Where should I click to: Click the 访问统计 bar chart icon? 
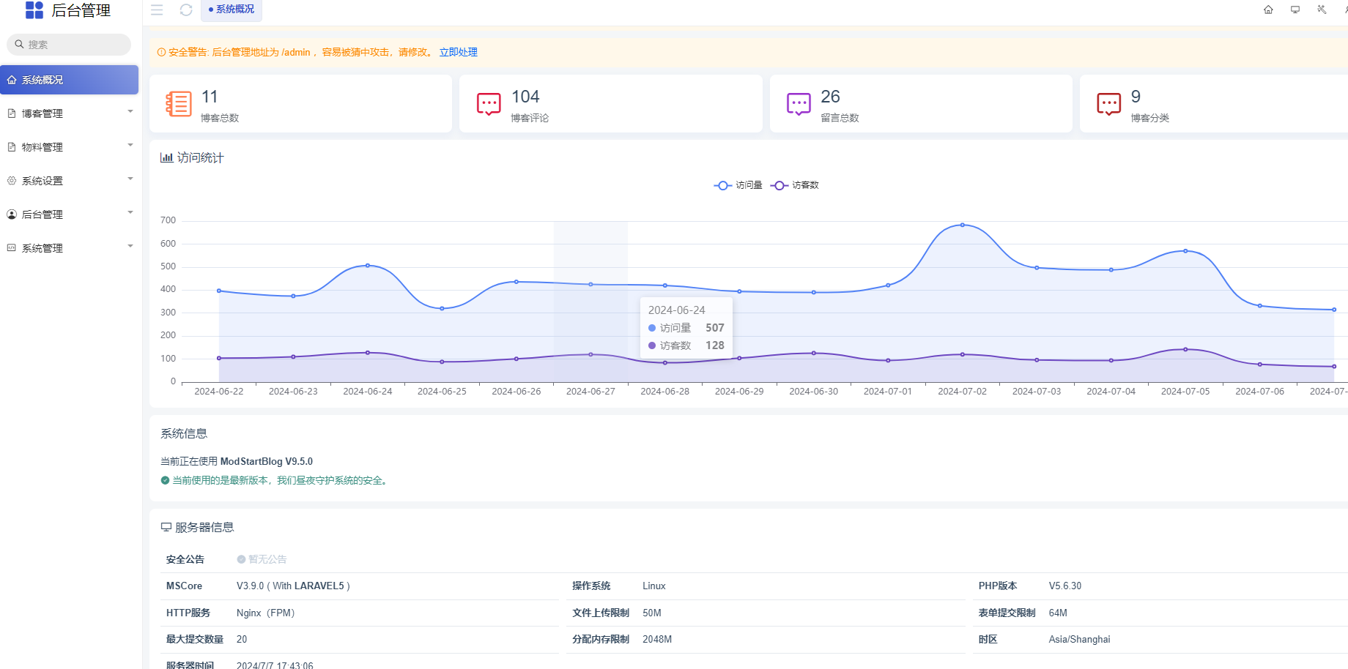tap(166, 157)
